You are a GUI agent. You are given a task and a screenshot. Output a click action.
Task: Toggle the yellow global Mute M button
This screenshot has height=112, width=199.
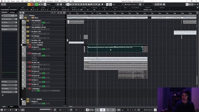[x=29, y=4]
